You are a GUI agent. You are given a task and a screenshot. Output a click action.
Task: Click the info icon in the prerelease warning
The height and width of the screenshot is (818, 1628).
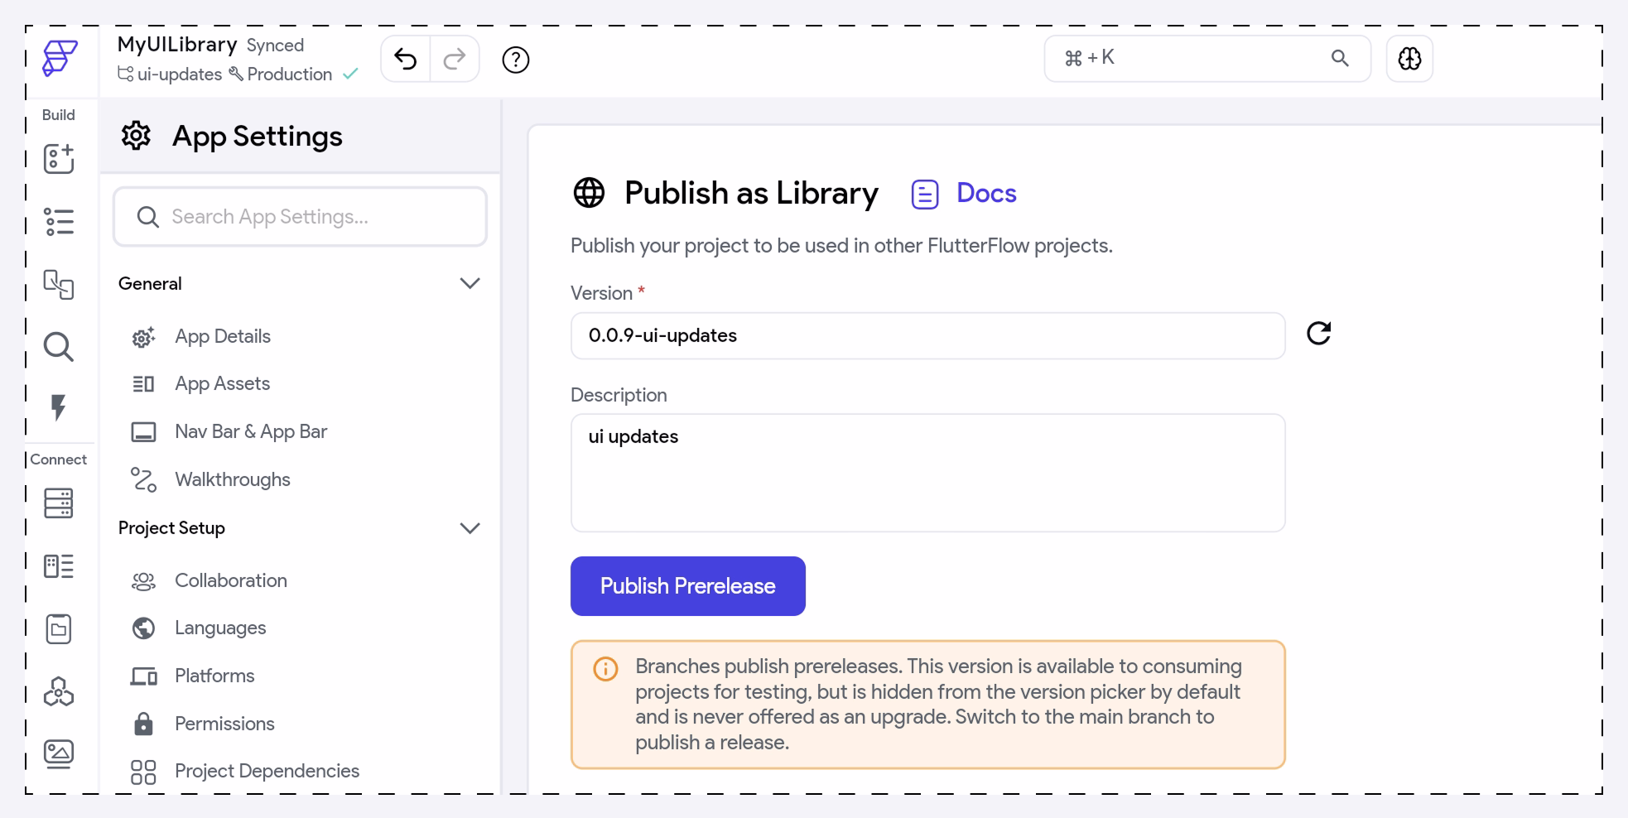(606, 669)
